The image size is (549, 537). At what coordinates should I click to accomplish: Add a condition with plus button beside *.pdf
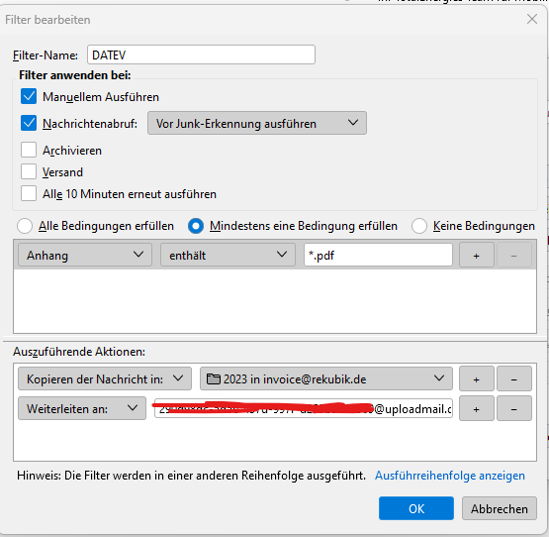click(476, 255)
